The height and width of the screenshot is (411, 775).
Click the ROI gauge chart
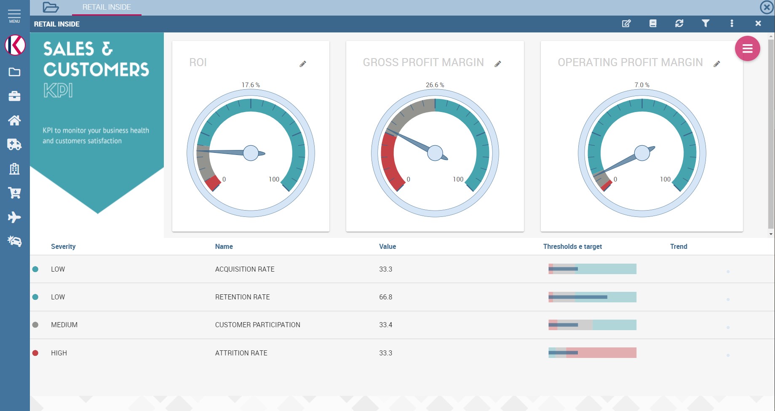pos(251,153)
